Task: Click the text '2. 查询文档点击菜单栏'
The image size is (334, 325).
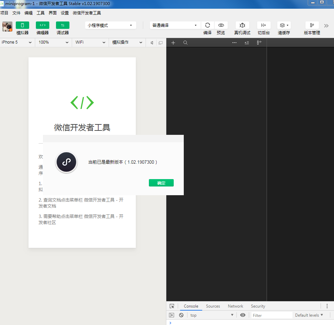Action: point(60,200)
